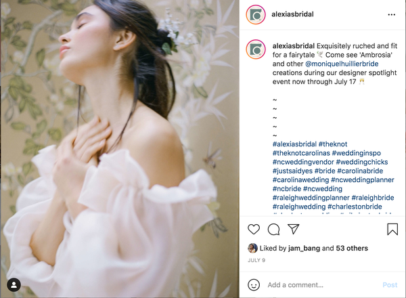Open #raleighweddingplanner hashtag

point(311,198)
